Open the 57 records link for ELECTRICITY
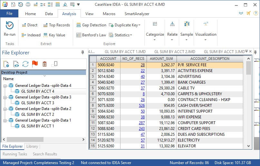Image resolution: width=260 pixels, height=166 pixels. [143, 140]
